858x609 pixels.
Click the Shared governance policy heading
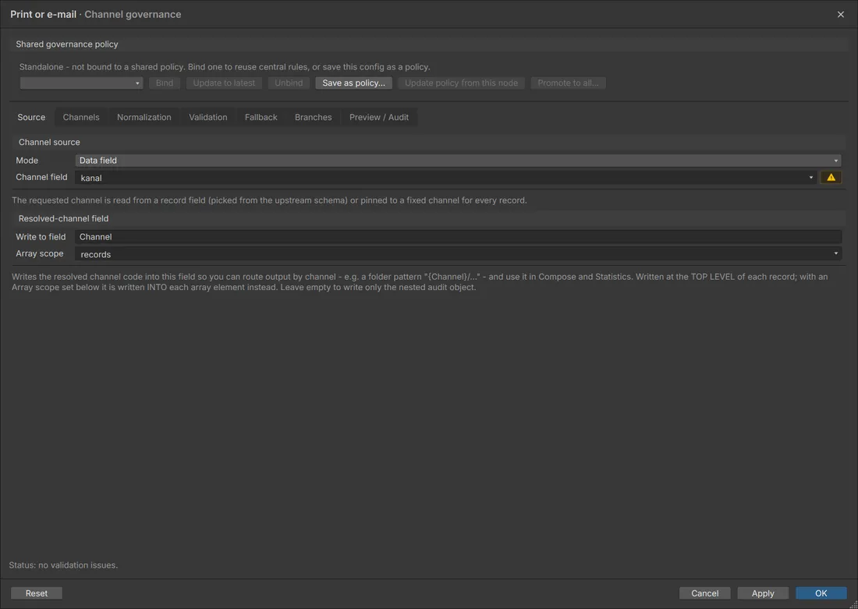point(67,44)
